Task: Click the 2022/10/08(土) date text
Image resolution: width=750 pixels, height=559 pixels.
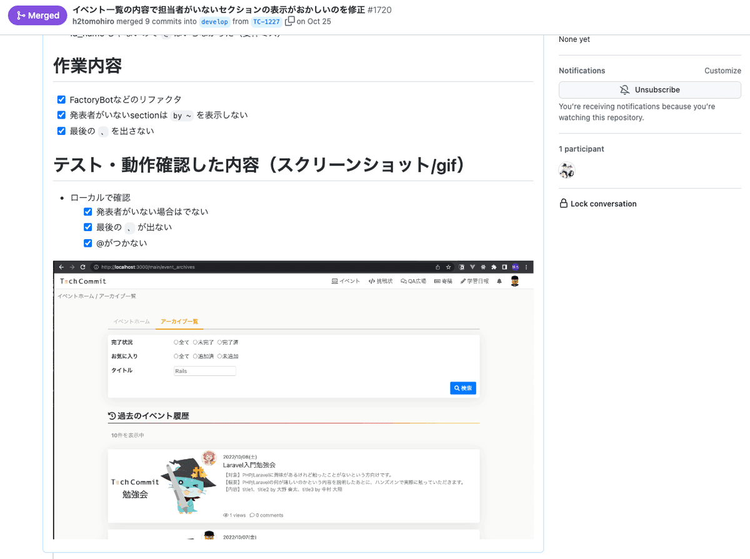Action: (x=240, y=457)
